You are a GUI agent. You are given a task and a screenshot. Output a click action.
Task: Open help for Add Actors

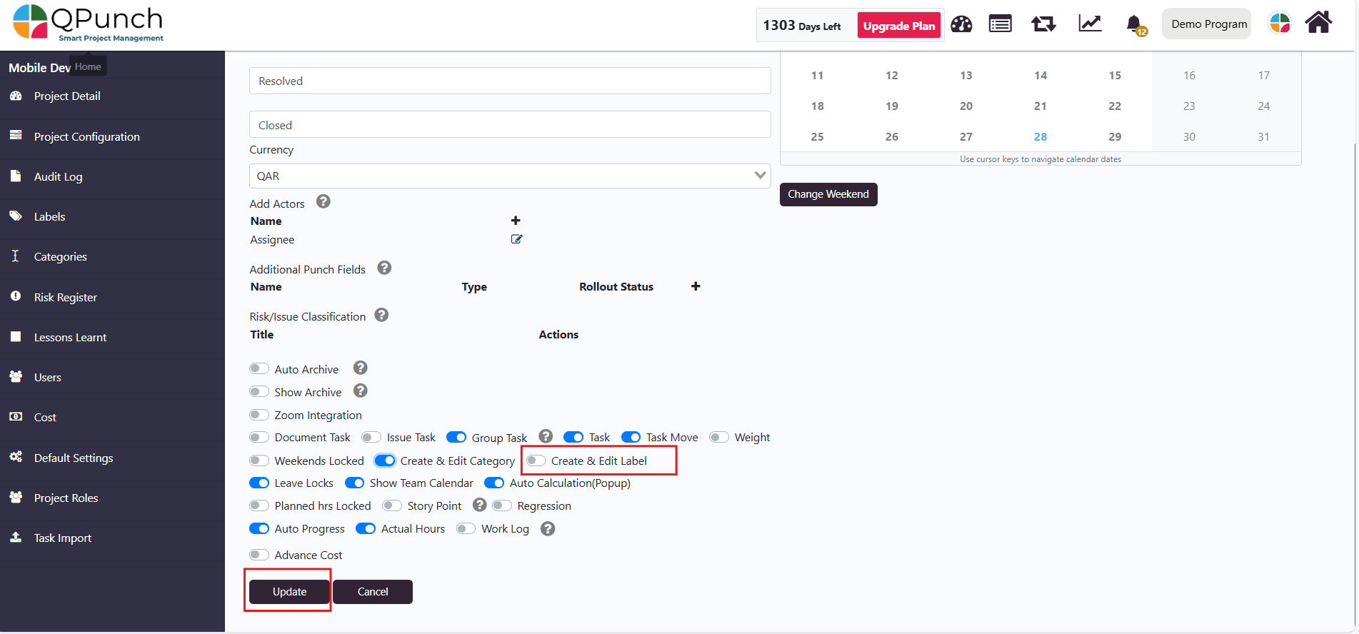[324, 202]
